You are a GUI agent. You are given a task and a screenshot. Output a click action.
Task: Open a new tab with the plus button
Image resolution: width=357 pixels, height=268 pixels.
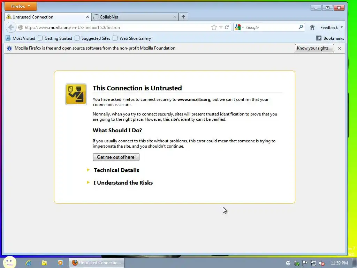coord(183,17)
